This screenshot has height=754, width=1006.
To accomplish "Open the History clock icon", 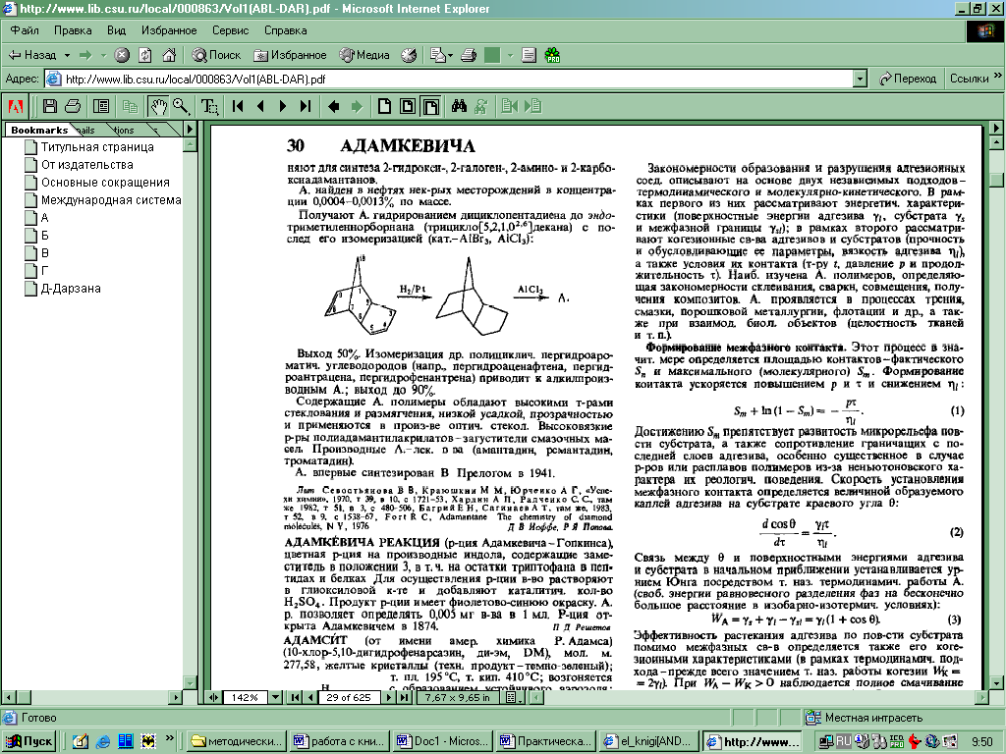I will [409, 55].
